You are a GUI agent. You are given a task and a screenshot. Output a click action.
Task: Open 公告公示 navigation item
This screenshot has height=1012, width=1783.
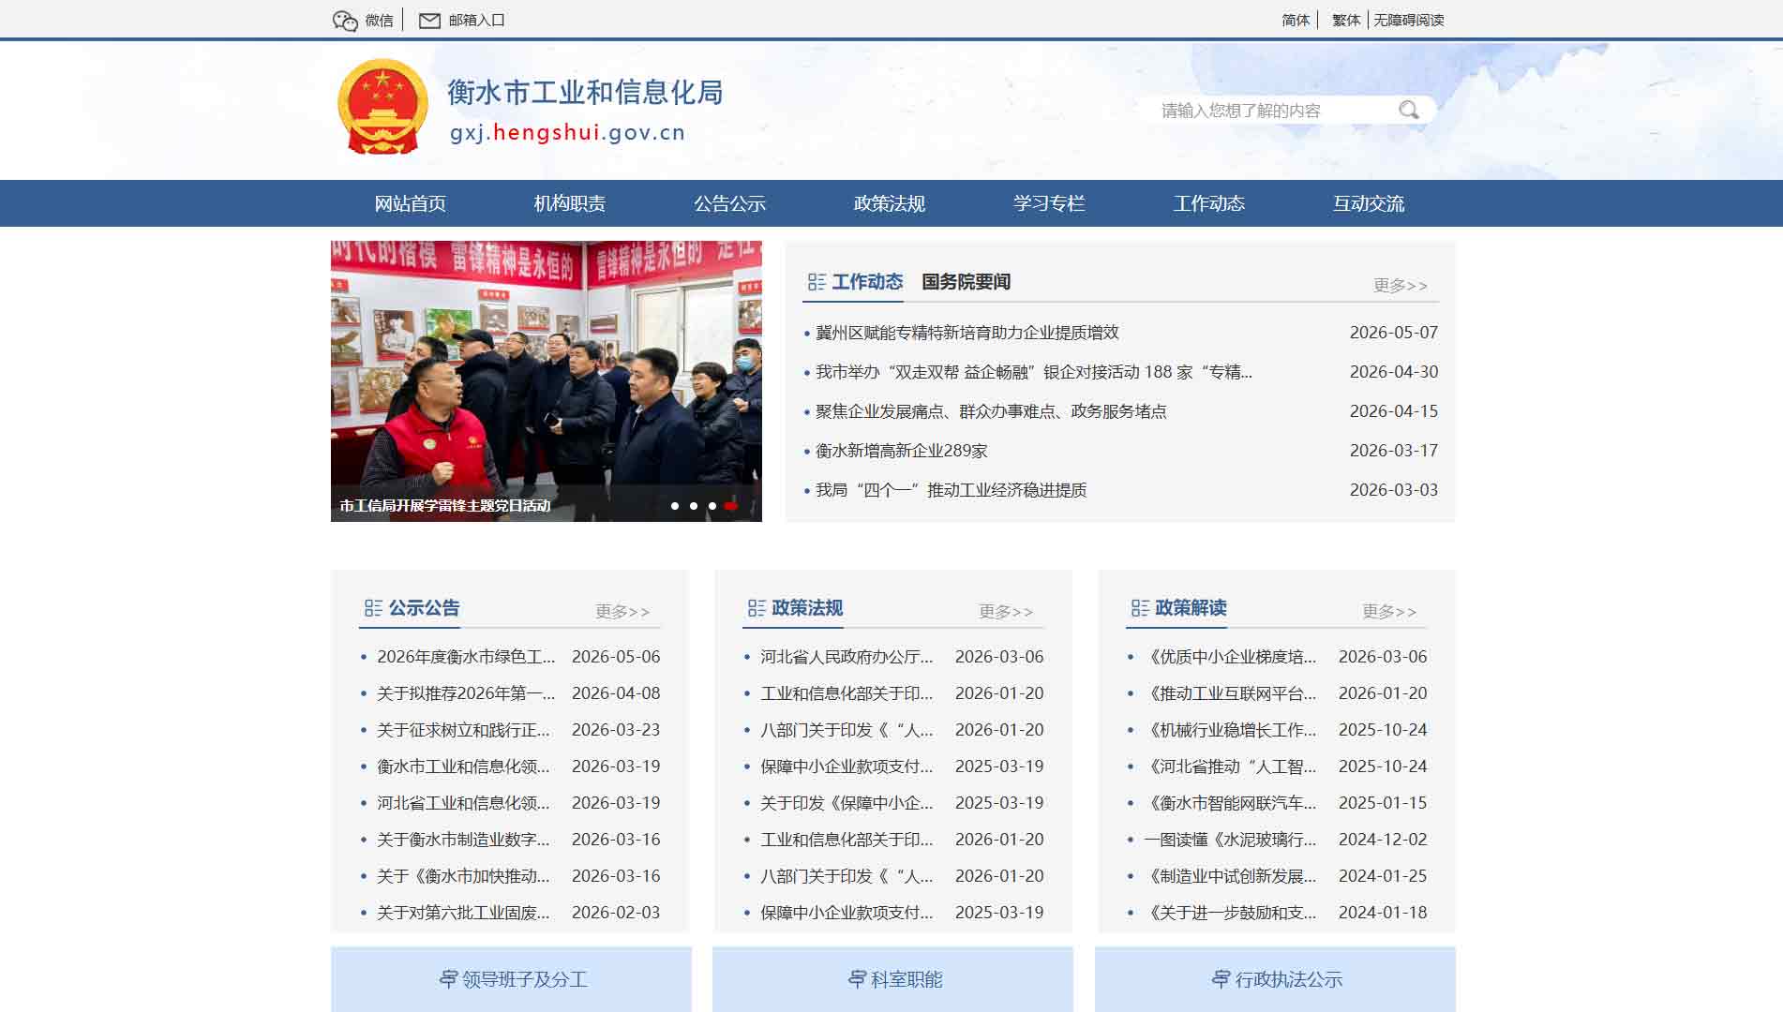729,203
